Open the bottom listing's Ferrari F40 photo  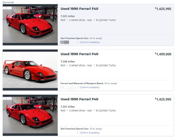click(x=30, y=115)
